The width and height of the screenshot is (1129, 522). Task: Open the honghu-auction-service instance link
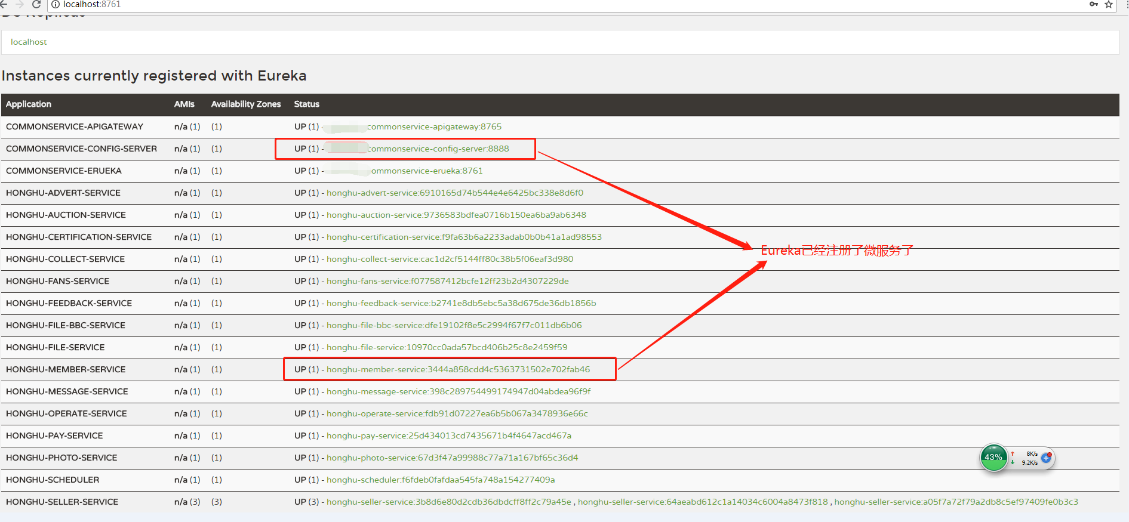click(456, 215)
